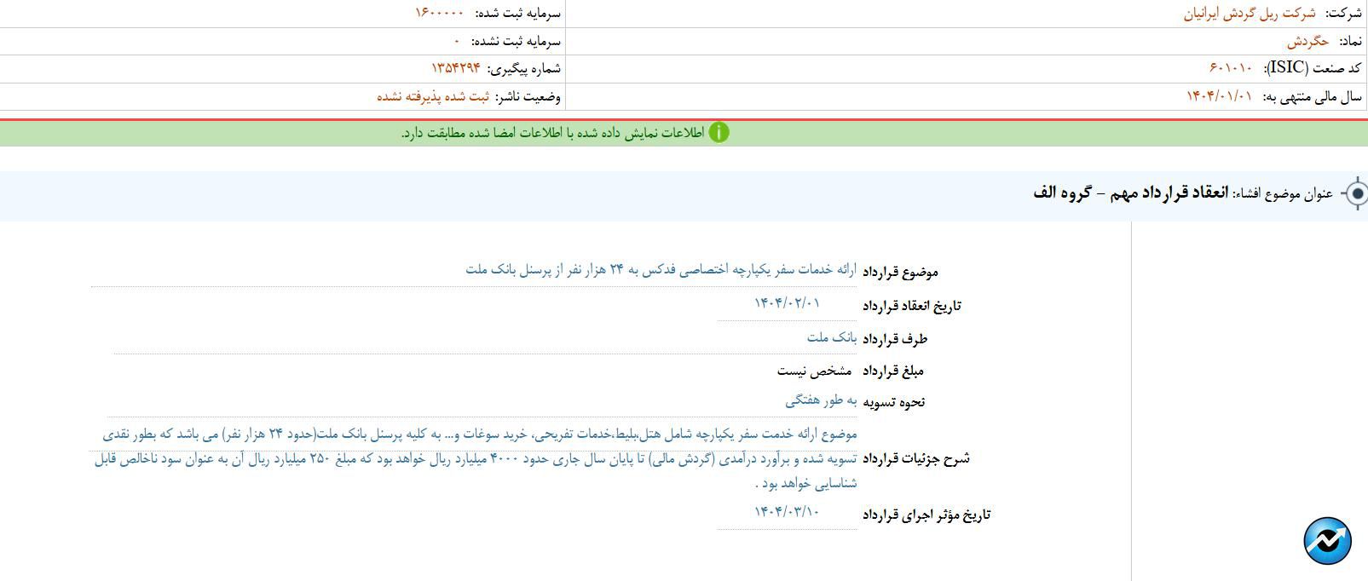Click publisher status ثبت شده پذیرفته نشده
The image size is (1368, 581).
(x=433, y=96)
